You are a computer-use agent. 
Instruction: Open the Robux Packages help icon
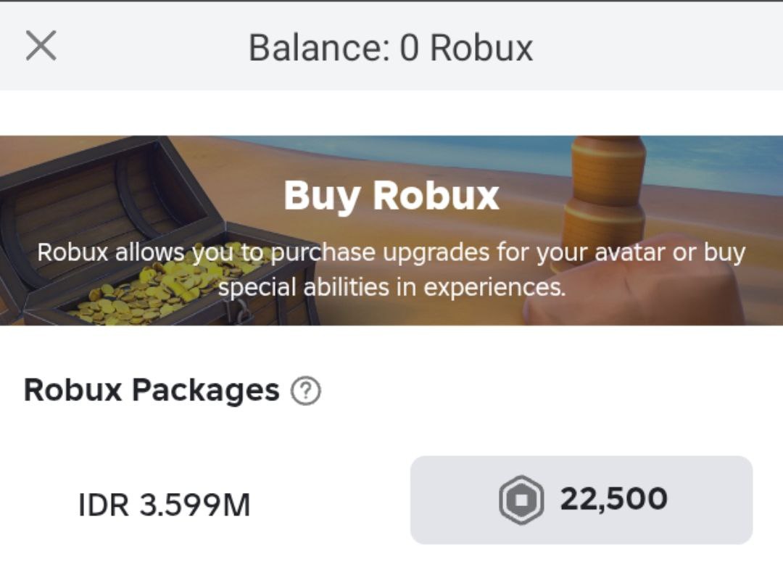pos(305,392)
